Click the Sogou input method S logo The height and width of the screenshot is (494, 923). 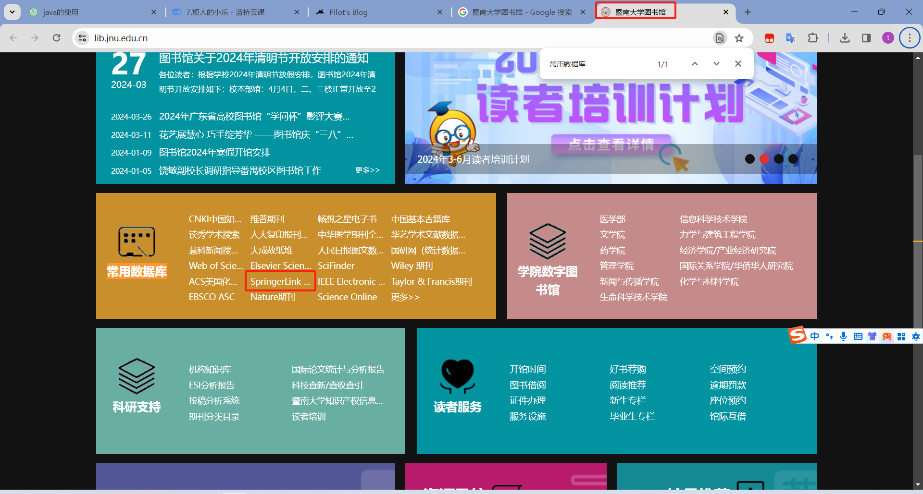797,335
